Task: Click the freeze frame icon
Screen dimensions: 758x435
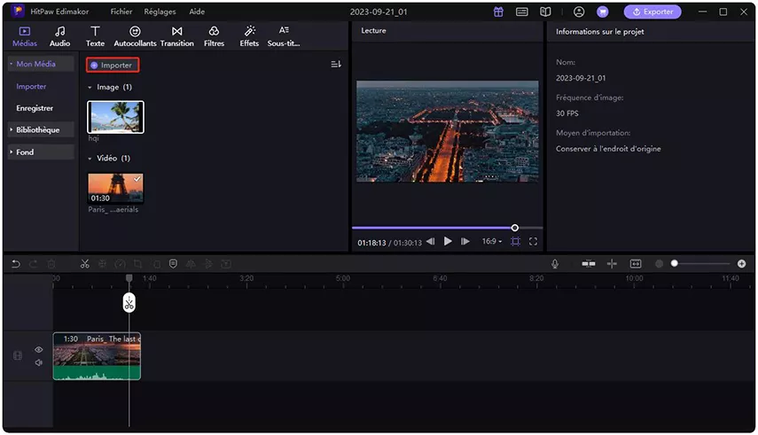Action: pyautogui.click(x=103, y=264)
